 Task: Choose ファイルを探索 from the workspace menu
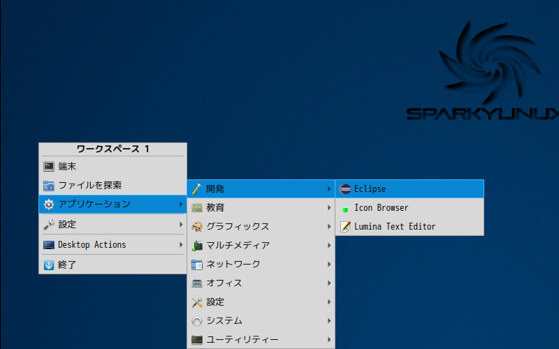[112, 185]
